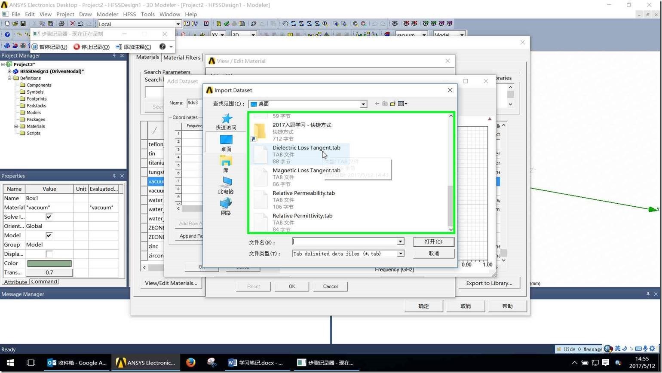Click the Open project folder icon
The image size is (662, 373).
(15, 24)
